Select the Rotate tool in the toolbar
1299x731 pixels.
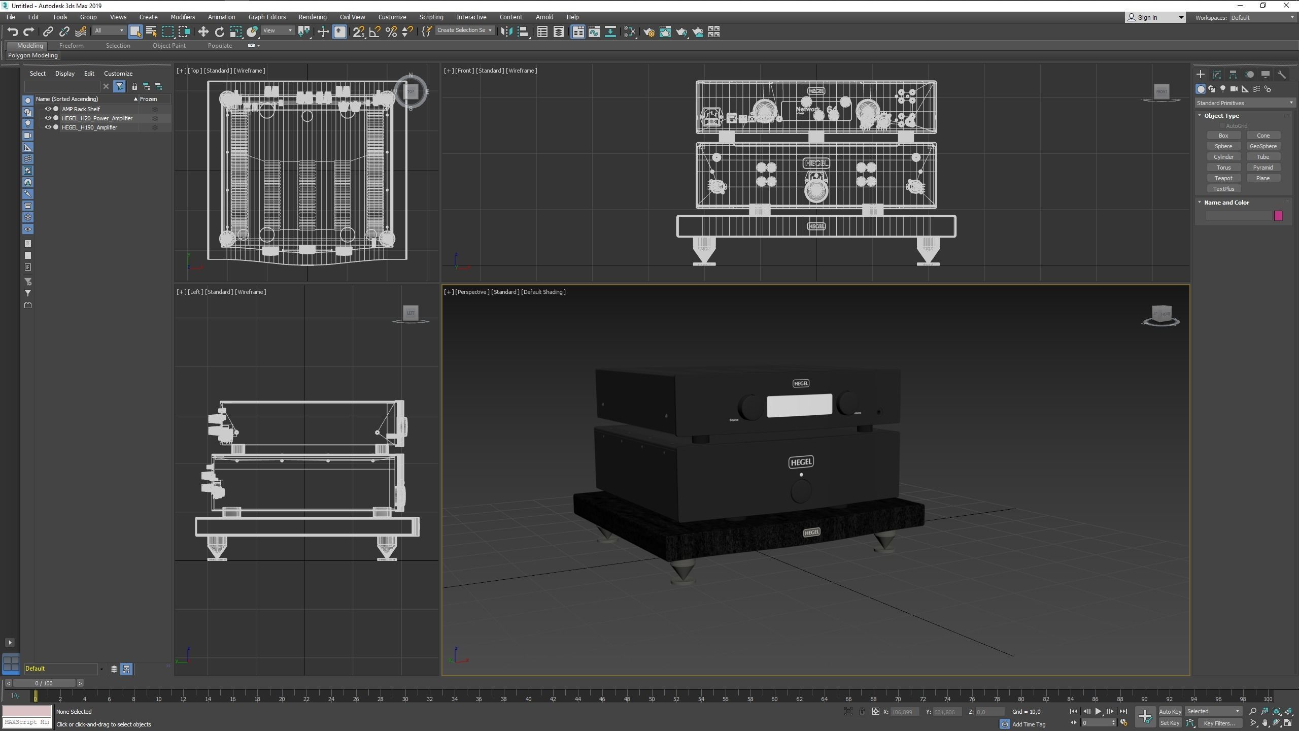click(219, 32)
